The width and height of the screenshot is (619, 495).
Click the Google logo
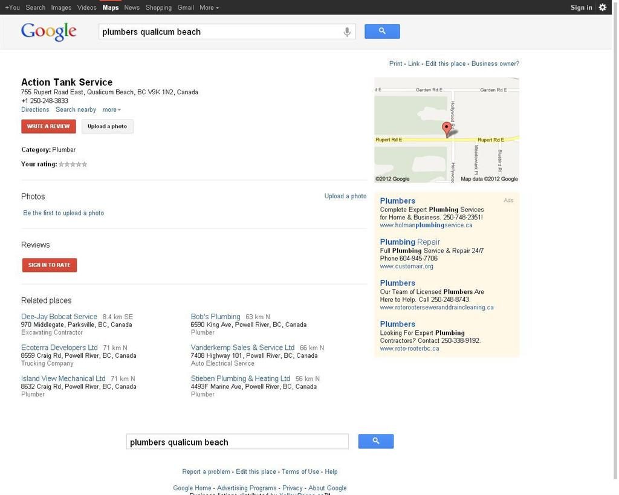click(48, 31)
